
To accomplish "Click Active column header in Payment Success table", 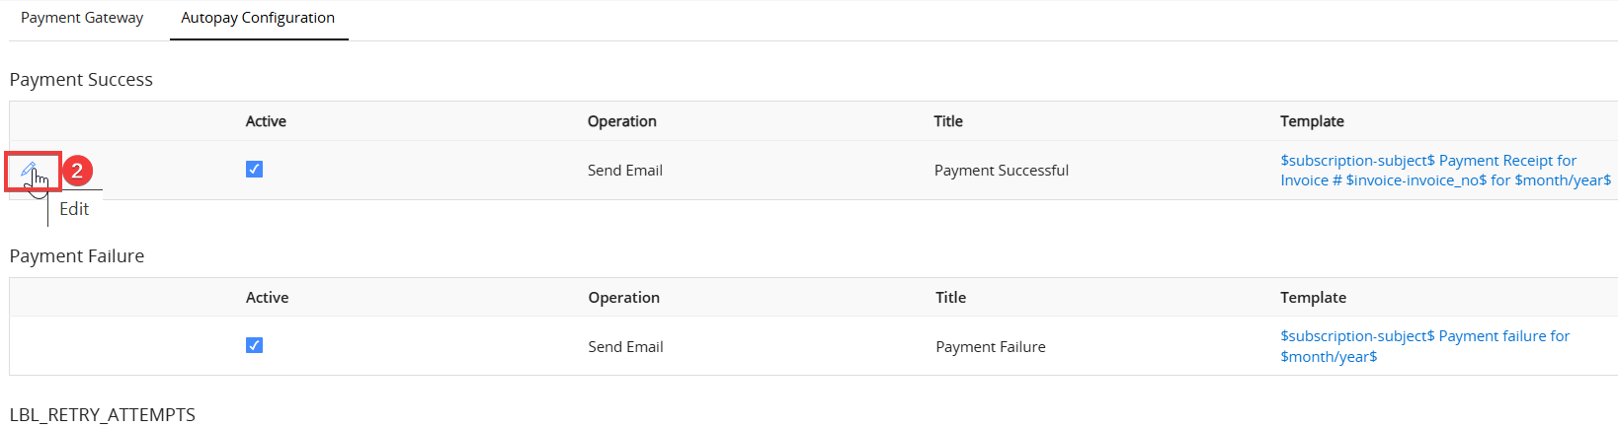I will coord(266,121).
